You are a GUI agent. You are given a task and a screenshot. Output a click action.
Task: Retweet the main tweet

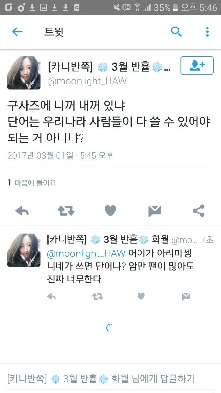(x=66, y=211)
